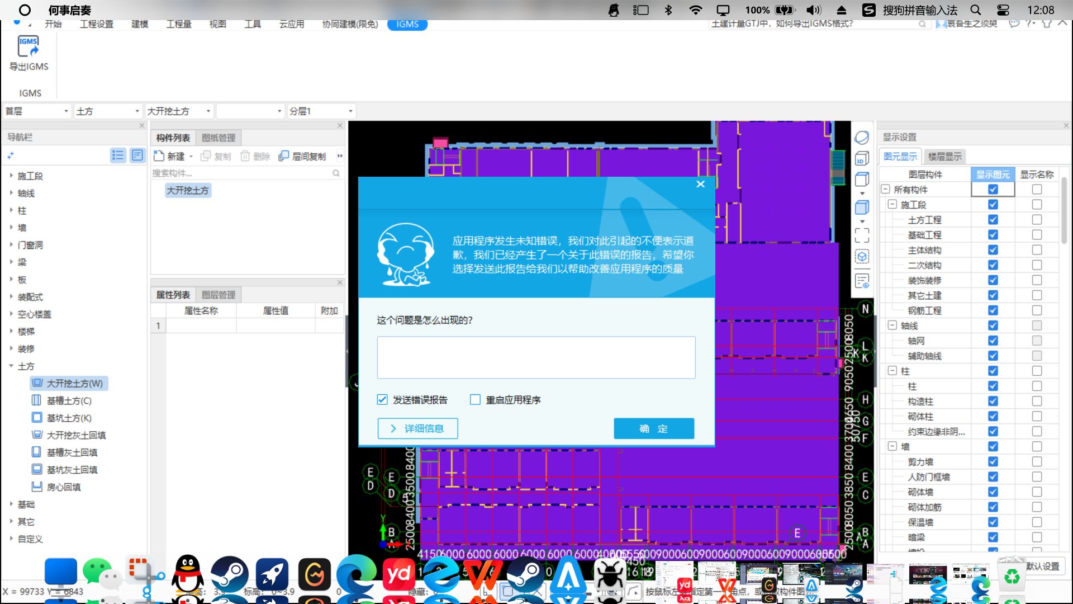Viewport: 1073px width, 604px height.
Task: Click the 导出IGMS export icon
Action: (x=29, y=46)
